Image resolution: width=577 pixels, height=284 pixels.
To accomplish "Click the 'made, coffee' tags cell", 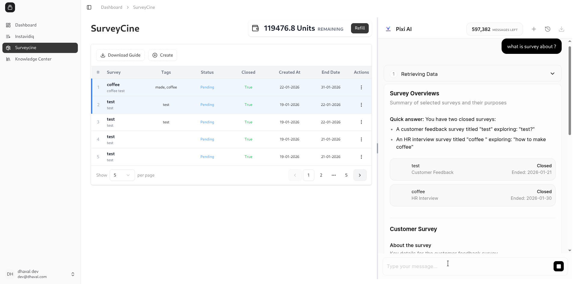I will (x=166, y=87).
